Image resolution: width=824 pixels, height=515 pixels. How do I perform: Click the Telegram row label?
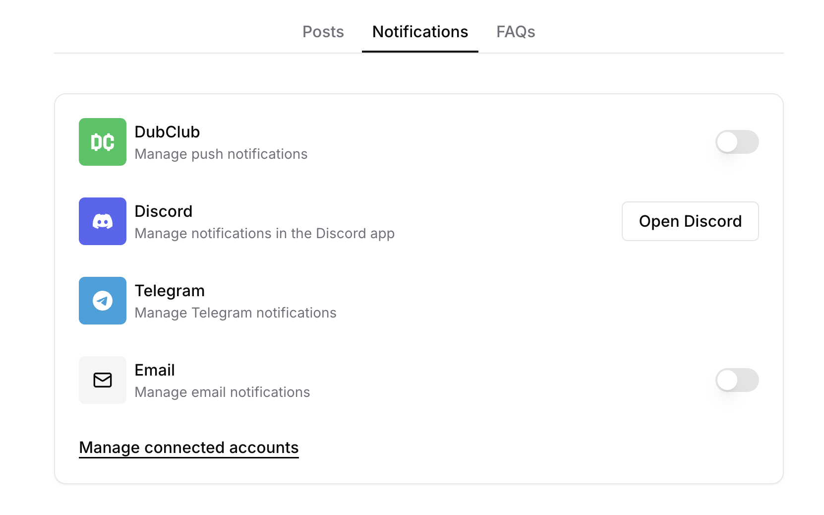tap(170, 291)
